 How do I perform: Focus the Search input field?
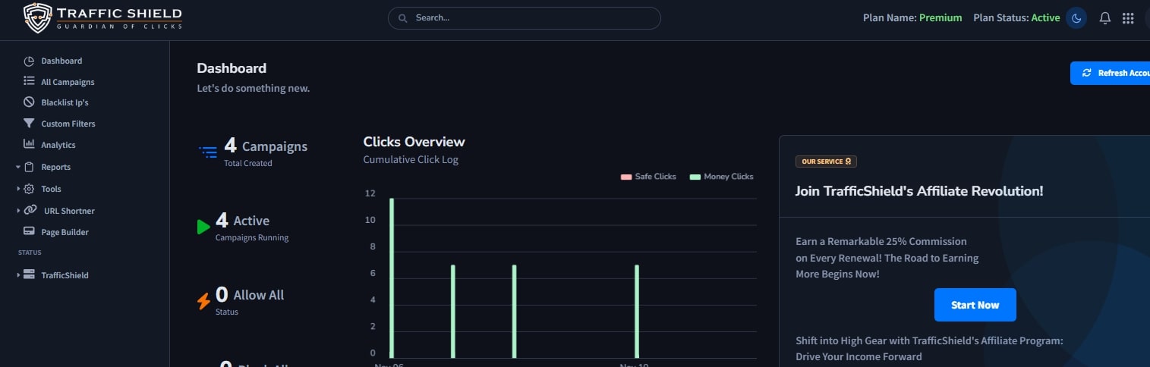[524, 18]
